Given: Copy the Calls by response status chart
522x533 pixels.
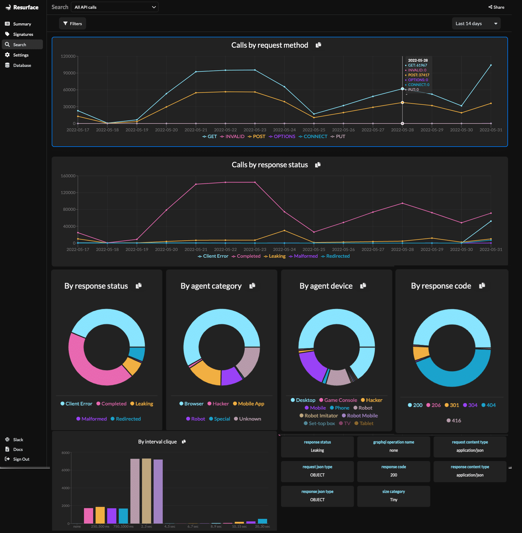Looking at the screenshot, I should pyautogui.click(x=317, y=164).
